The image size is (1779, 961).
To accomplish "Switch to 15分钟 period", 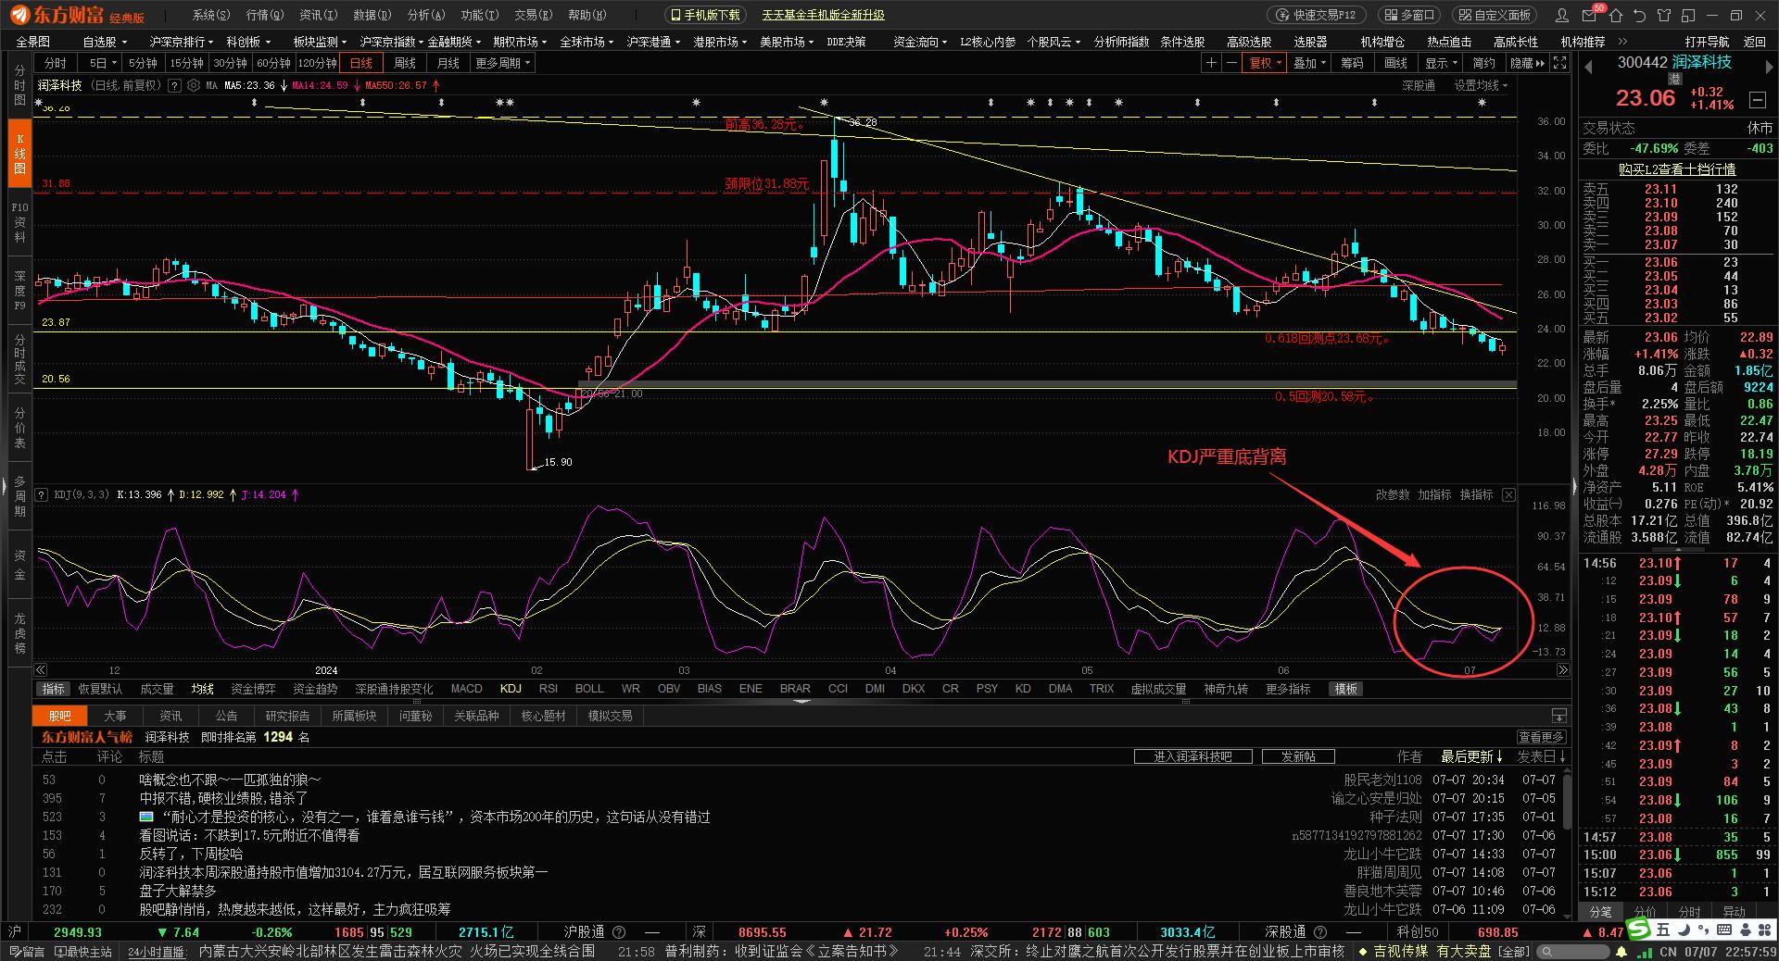I will 185,63.
